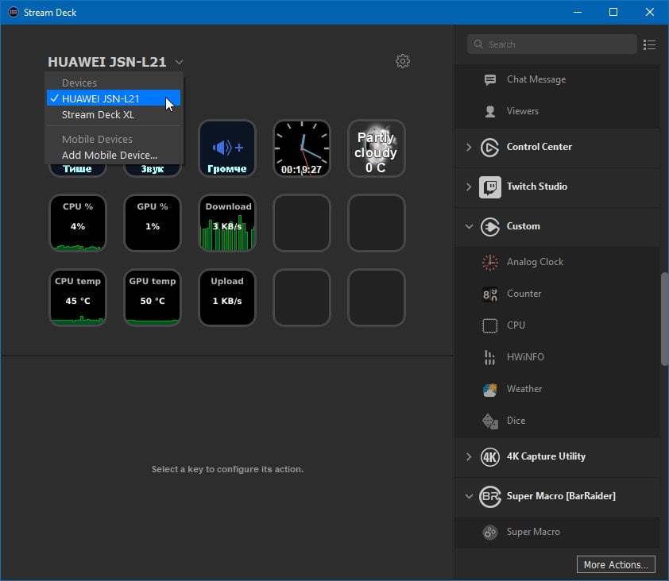Click the Weather action icon
Screen dimensions: 669x581
[x=489, y=389]
